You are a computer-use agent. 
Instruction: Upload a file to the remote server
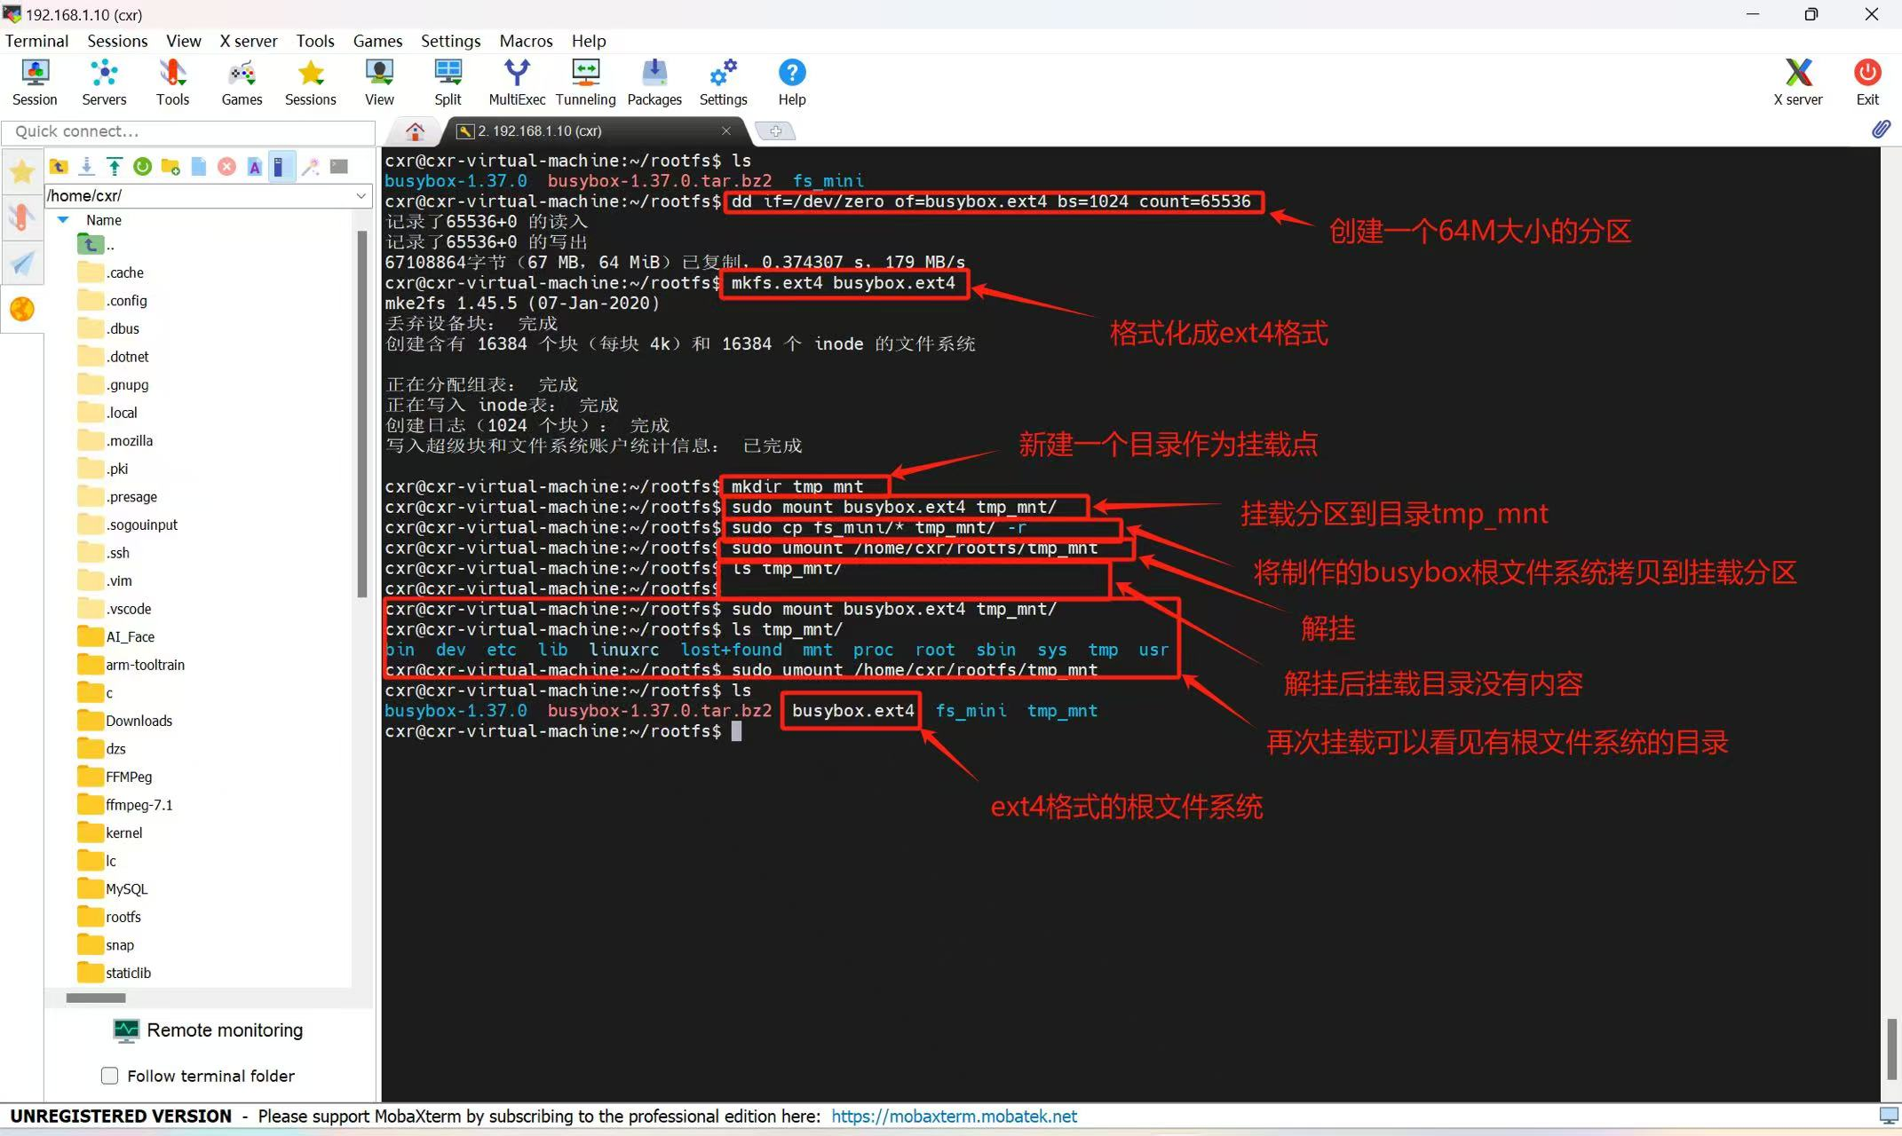click(115, 166)
